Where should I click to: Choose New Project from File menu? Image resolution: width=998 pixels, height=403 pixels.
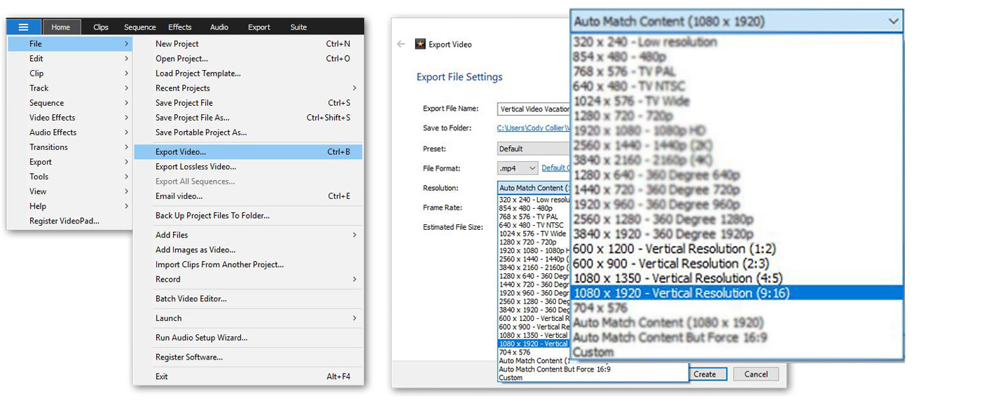click(248, 43)
